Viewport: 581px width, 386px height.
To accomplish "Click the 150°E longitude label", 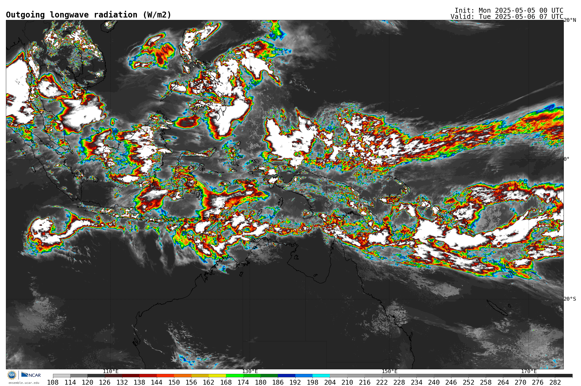I will coord(389,371).
